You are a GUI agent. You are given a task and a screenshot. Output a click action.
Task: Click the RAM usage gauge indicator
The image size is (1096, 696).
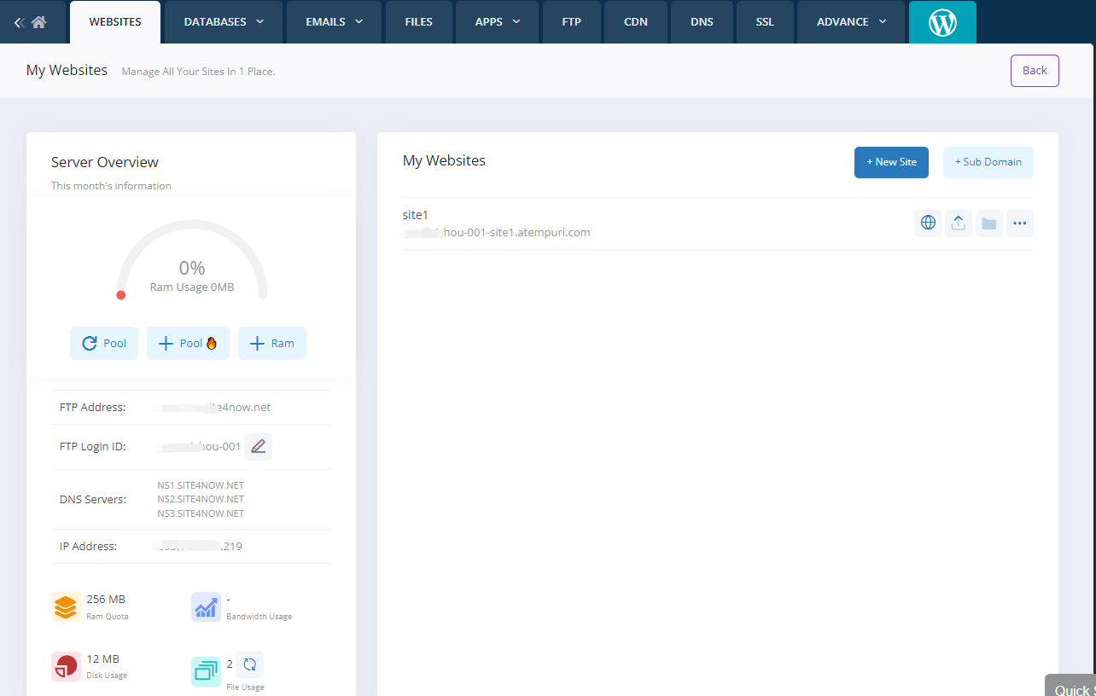tap(192, 260)
